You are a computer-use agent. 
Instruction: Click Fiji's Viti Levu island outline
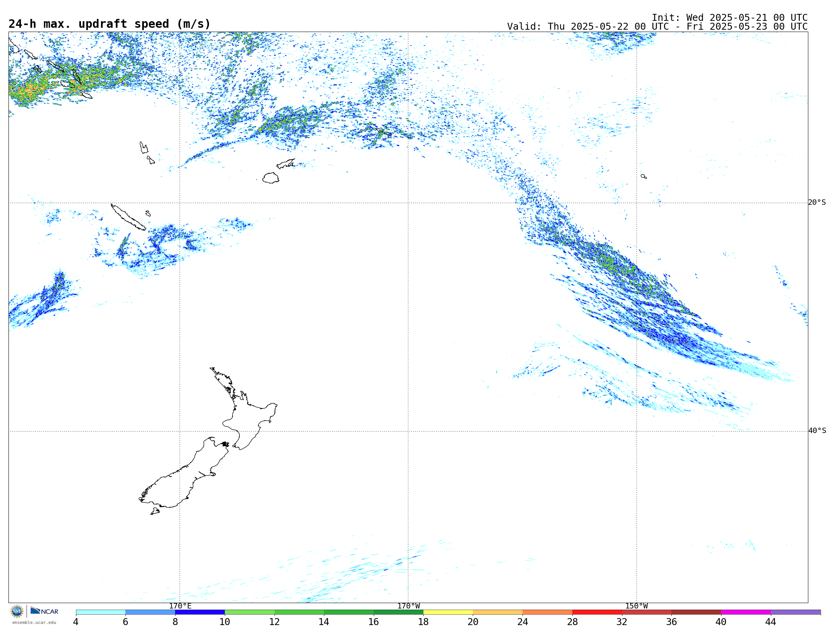[x=271, y=178]
